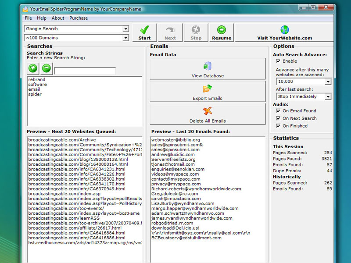
Task: Click the View Database icon
Action: click(208, 66)
